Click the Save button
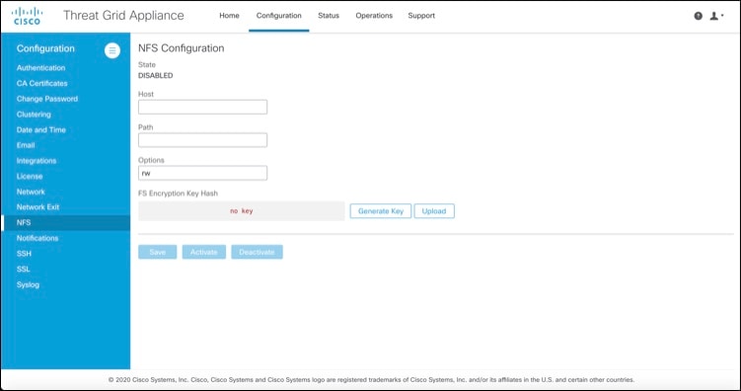The image size is (741, 391). 157,252
